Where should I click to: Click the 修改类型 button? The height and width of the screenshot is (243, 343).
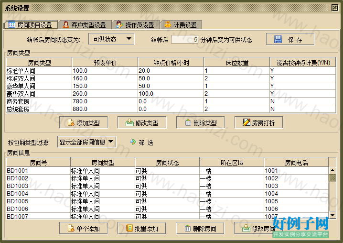tap(142, 122)
